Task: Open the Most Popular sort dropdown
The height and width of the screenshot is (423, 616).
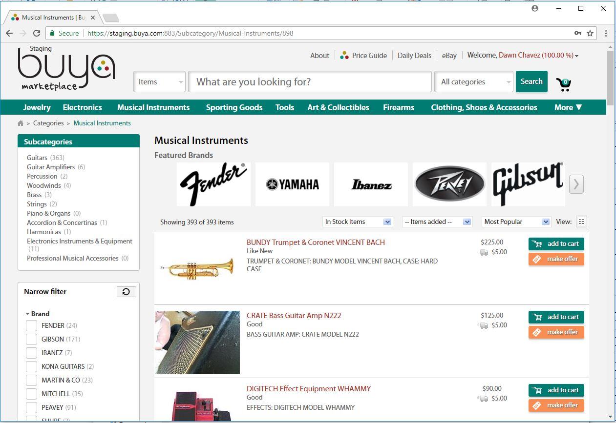Action: coord(516,222)
